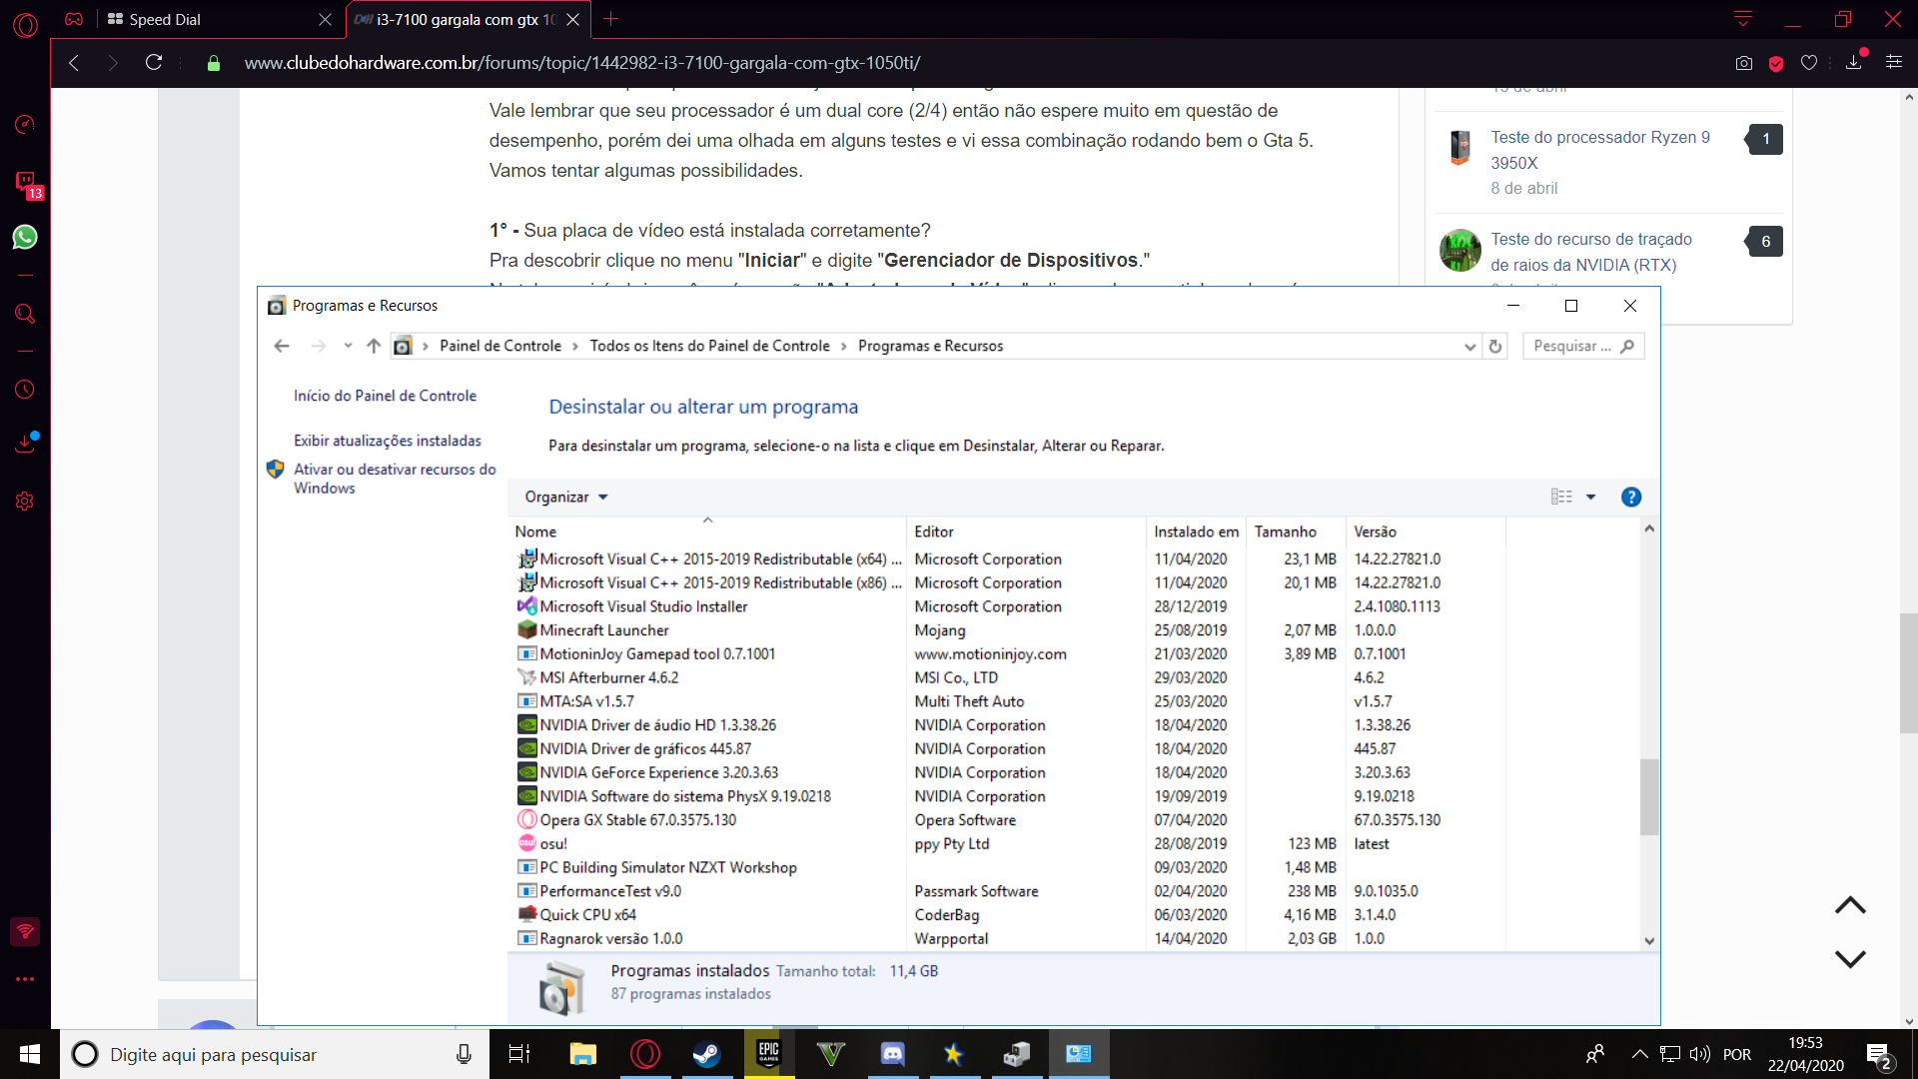This screenshot has width=1918, height=1079.
Task: Expand chevron after Painel de Controle breadcrumb
Action: click(575, 346)
